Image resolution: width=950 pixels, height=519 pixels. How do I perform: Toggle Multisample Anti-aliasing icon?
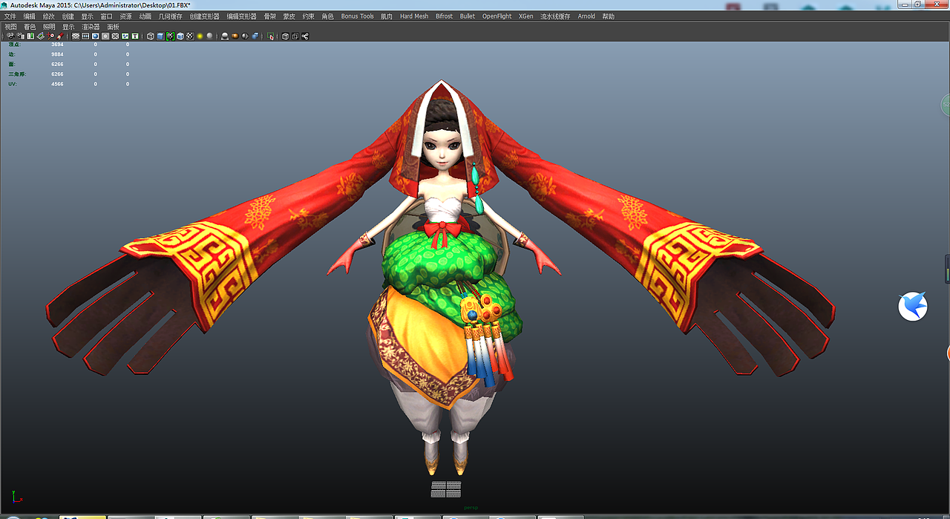click(245, 36)
